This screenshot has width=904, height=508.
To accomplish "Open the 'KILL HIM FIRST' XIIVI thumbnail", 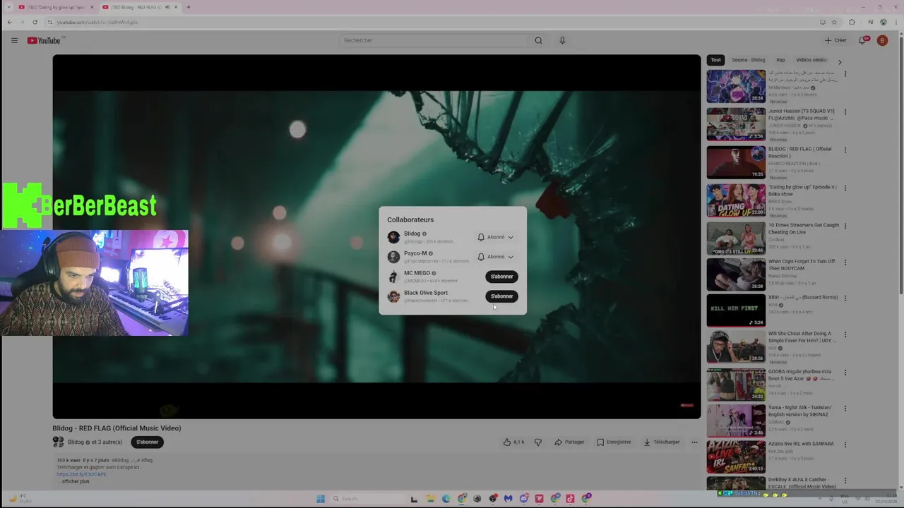I will (x=736, y=310).
